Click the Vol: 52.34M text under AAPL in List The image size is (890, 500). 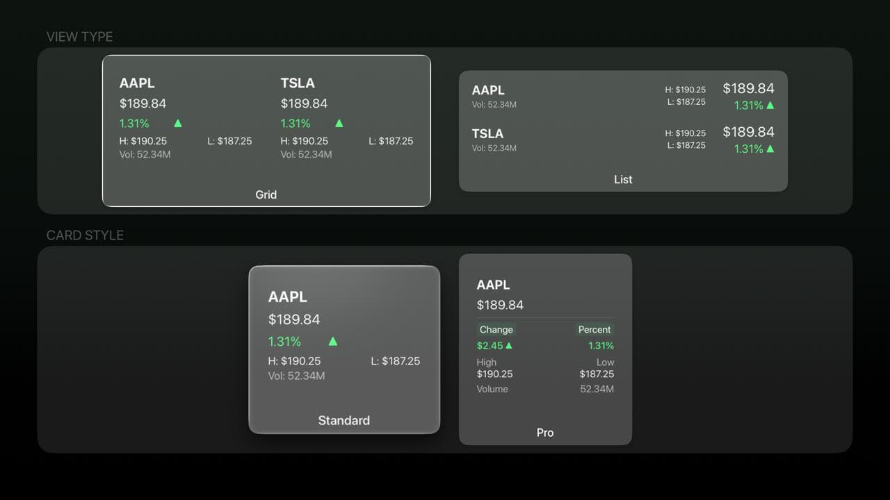(494, 105)
